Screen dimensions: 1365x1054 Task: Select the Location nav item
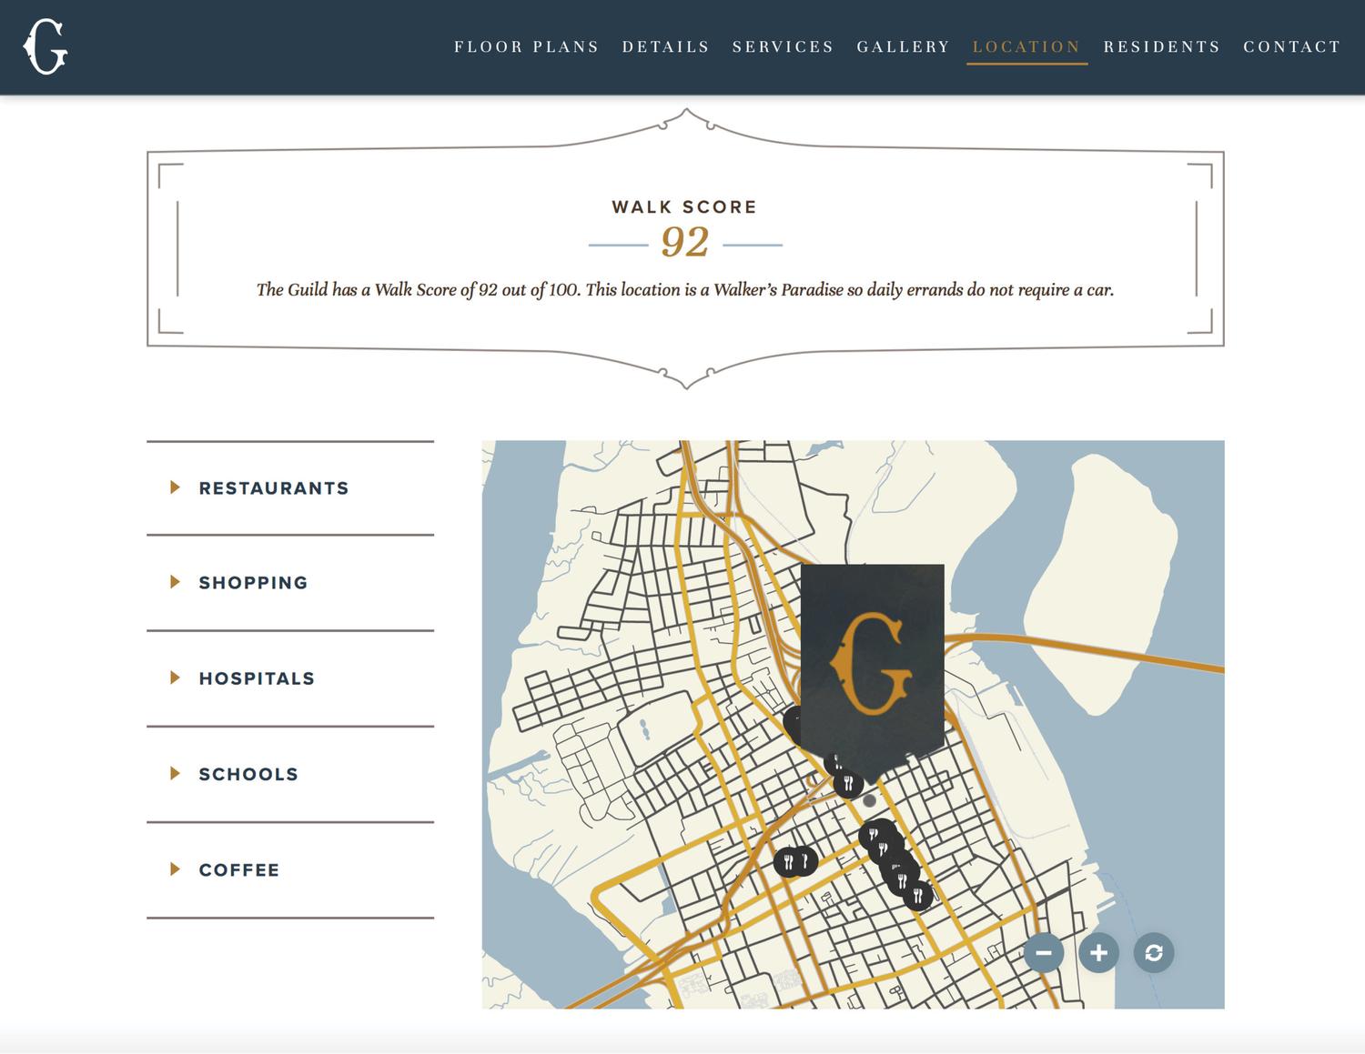point(1026,47)
